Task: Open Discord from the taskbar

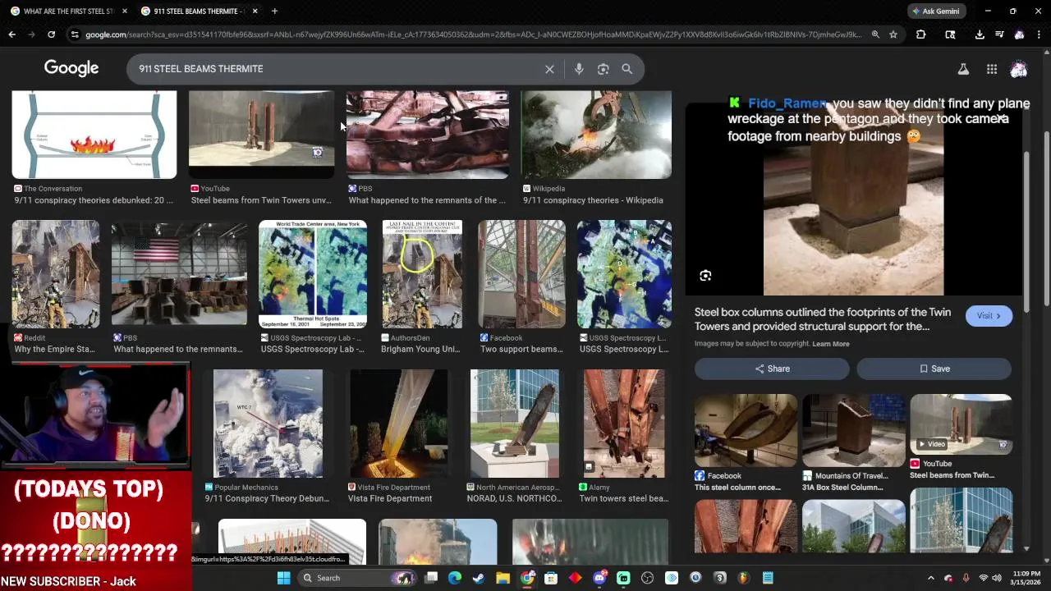Action: pyautogui.click(x=599, y=578)
